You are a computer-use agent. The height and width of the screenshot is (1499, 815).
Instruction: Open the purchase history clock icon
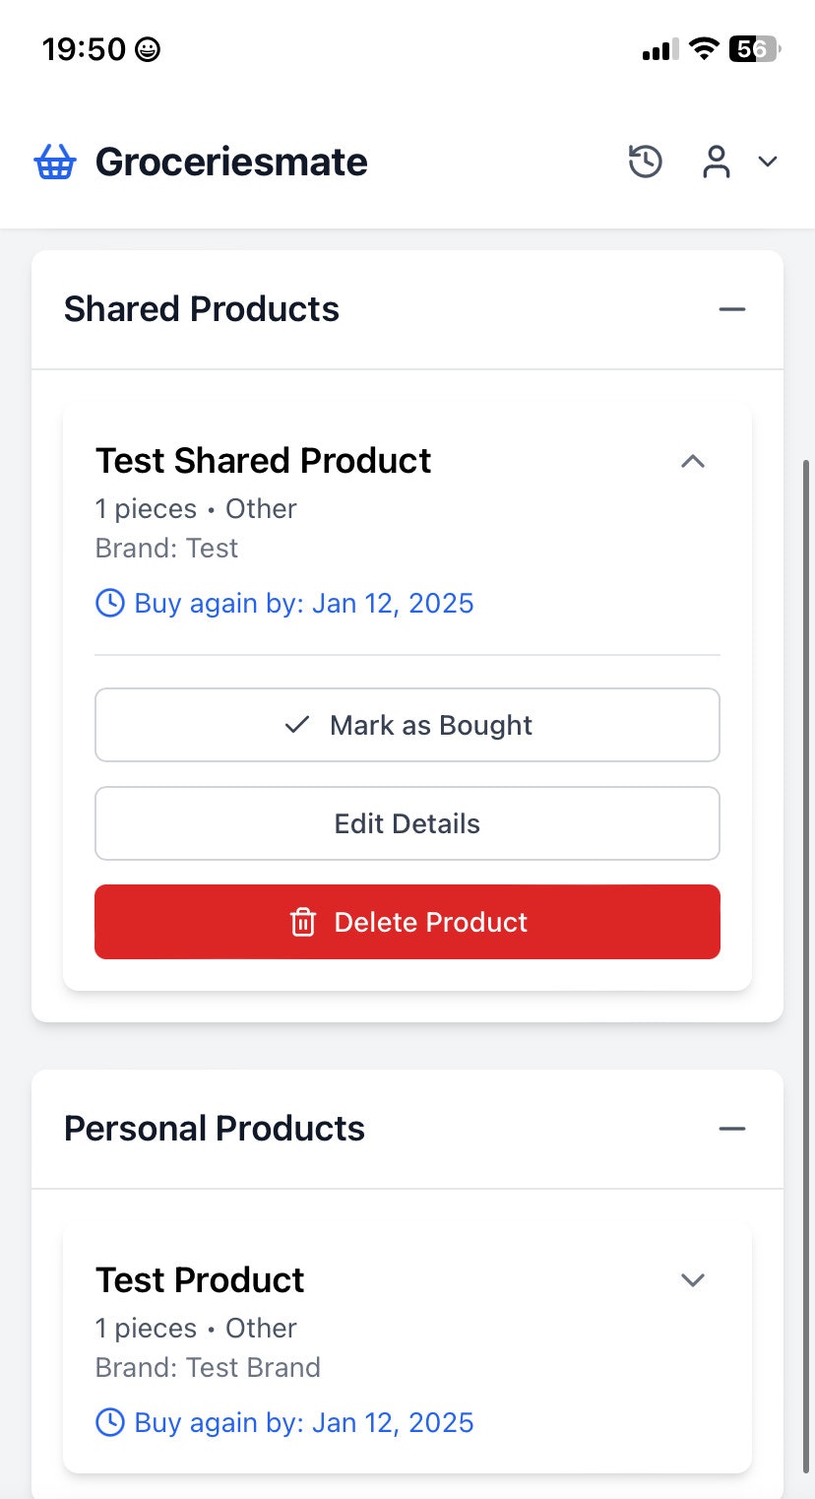646,162
